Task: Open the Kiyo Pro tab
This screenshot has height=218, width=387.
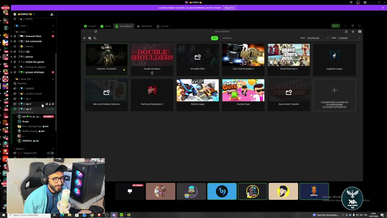Action: pyautogui.click(x=163, y=26)
